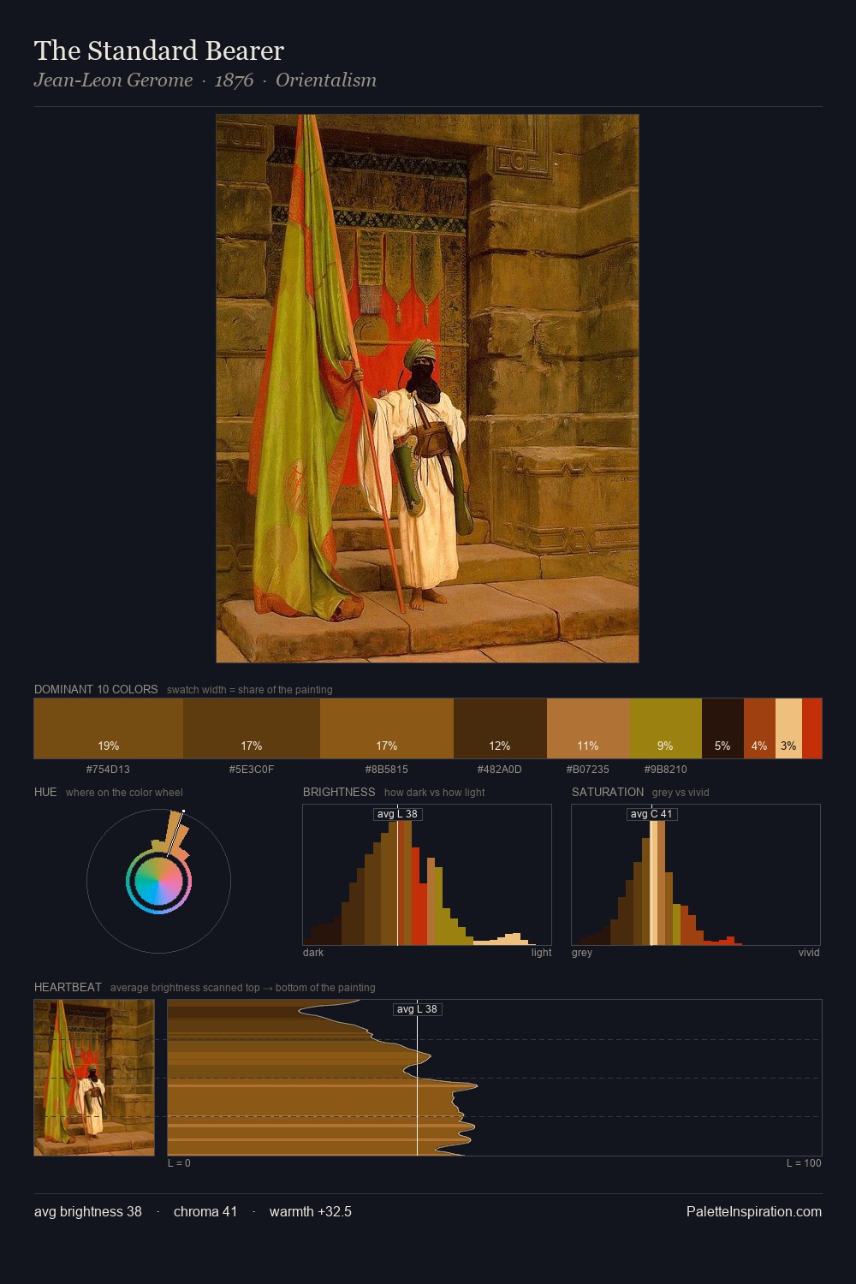Click hex code '#754D13' text
Screen dimensions: 856x1284
coord(108,770)
